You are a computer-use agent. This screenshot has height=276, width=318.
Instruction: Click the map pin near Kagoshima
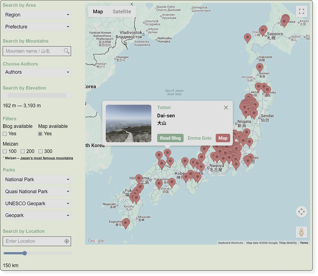(x=126, y=222)
